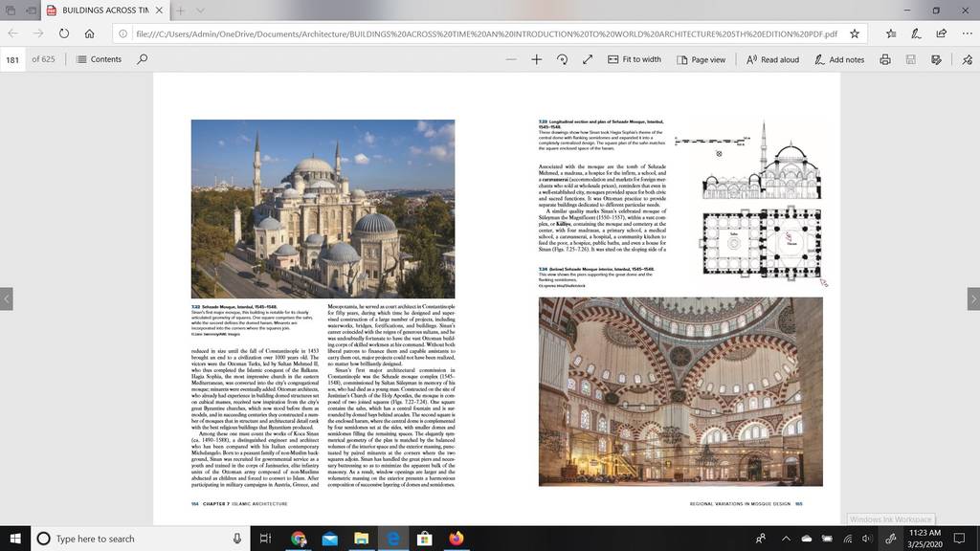Open the Contents panel
The image size is (980, 551).
(99, 59)
